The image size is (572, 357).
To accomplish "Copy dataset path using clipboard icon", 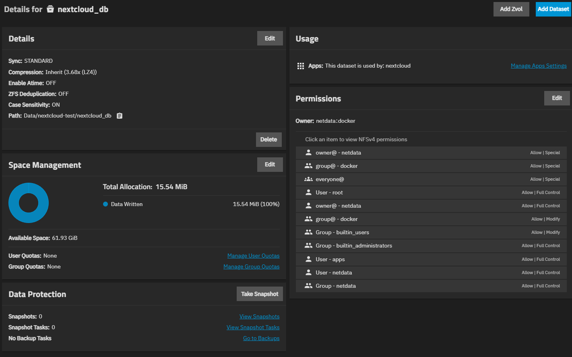I will pos(120,116).
